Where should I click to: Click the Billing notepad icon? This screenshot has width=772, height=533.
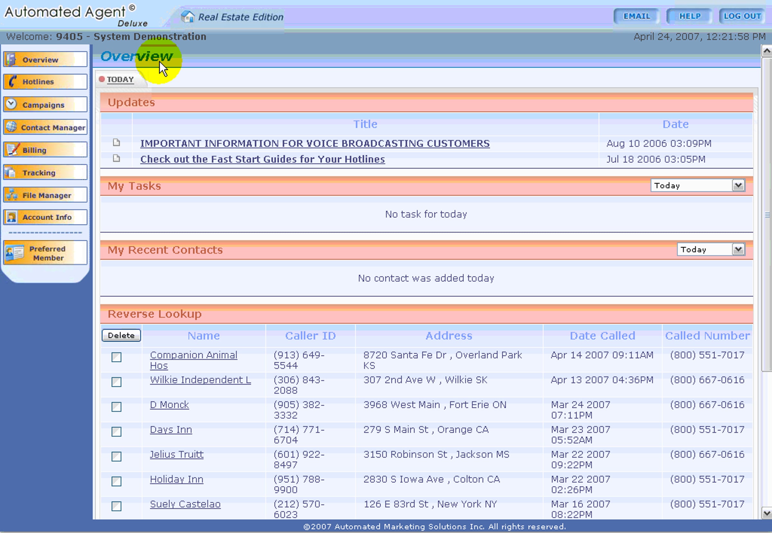(x=12, y=149)
